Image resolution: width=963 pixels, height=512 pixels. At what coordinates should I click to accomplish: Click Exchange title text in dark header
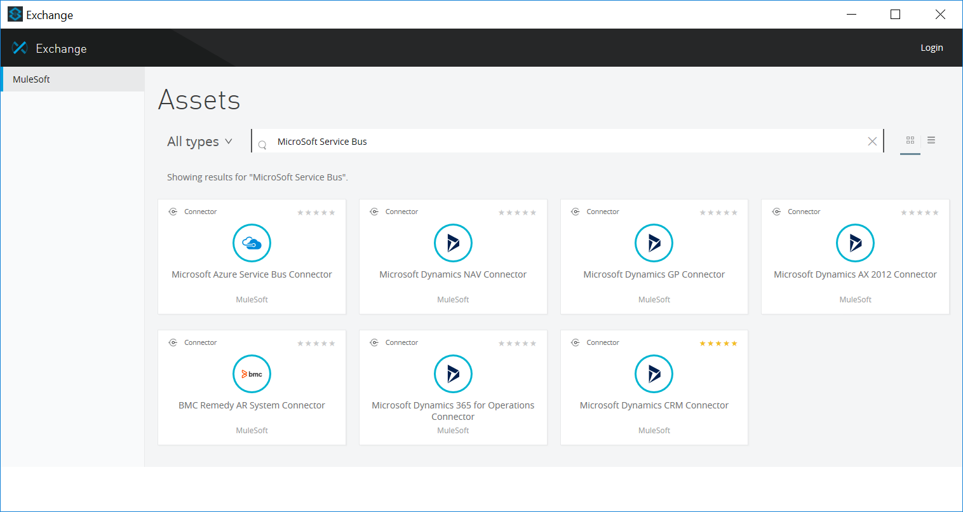click(61, 49)
